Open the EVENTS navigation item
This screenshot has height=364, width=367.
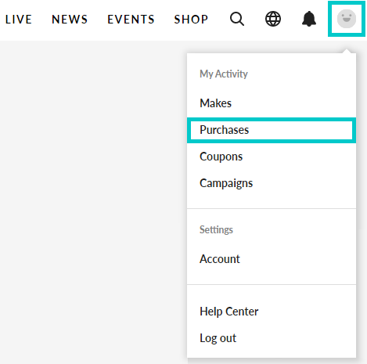(131, 20)
